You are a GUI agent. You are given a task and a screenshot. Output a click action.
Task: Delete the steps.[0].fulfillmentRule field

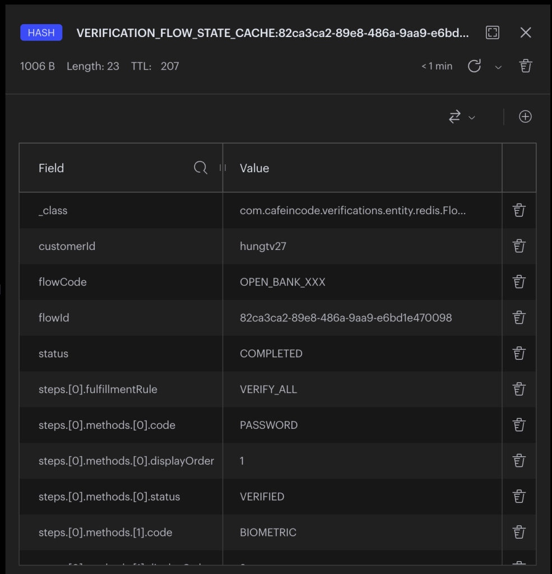pos(519,389)
